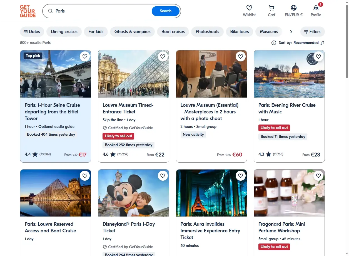The width and height of the screenshot is (349, 256).
Task: Click Likely to sell out on Louvre ticket
Action: [x=118, y=136]
